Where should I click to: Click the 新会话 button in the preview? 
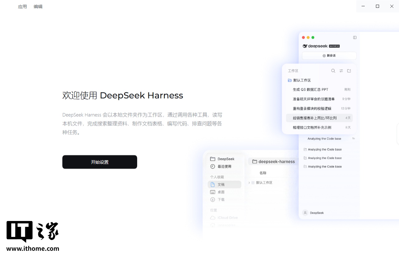pos(329,56)
